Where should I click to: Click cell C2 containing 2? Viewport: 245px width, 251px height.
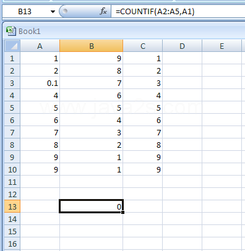(x=143, y=70)
